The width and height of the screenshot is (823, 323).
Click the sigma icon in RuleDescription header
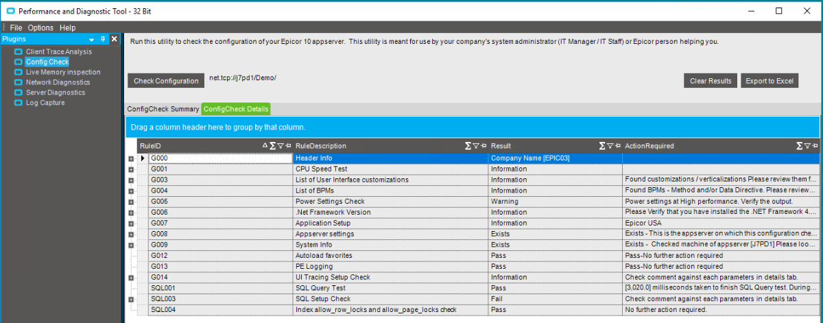pyautogui.click(x=468, y=146)
